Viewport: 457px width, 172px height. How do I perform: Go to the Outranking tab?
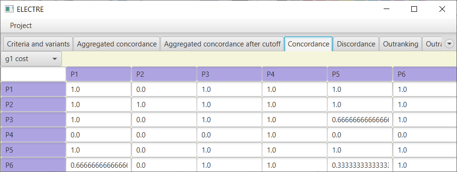point(400,44)
